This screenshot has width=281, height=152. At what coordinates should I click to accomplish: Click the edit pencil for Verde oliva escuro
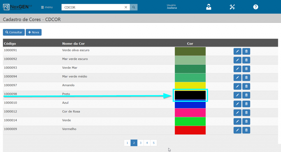click(x=237, y=51)
